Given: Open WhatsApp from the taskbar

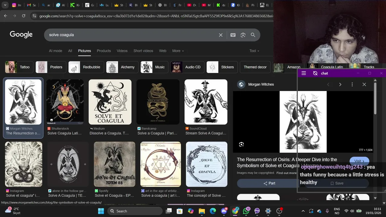Looking at the screenshot, I should click(x=246, y=211).
